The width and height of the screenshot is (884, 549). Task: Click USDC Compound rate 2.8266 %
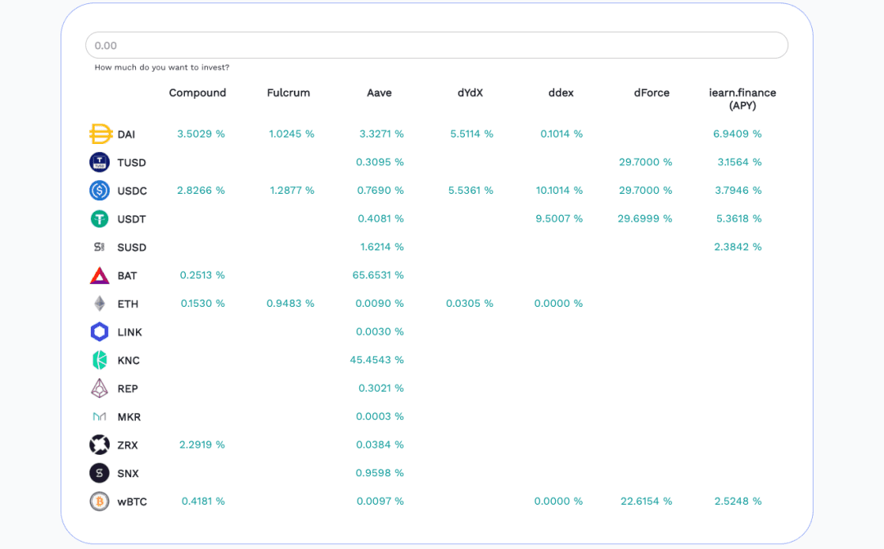pos(201,190)
